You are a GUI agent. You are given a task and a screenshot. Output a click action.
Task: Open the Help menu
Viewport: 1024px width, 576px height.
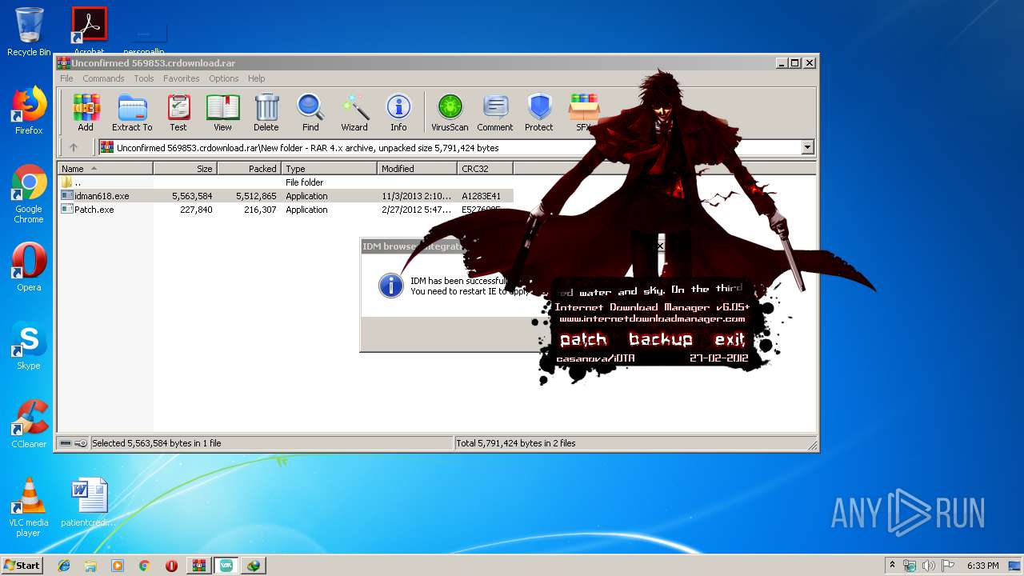click(x=256, y=78)
